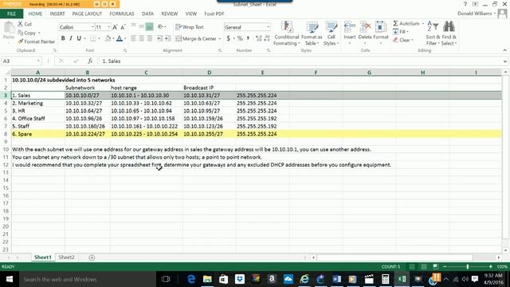Increase font size with larger A
510x287 pixels.
(115, 27)
